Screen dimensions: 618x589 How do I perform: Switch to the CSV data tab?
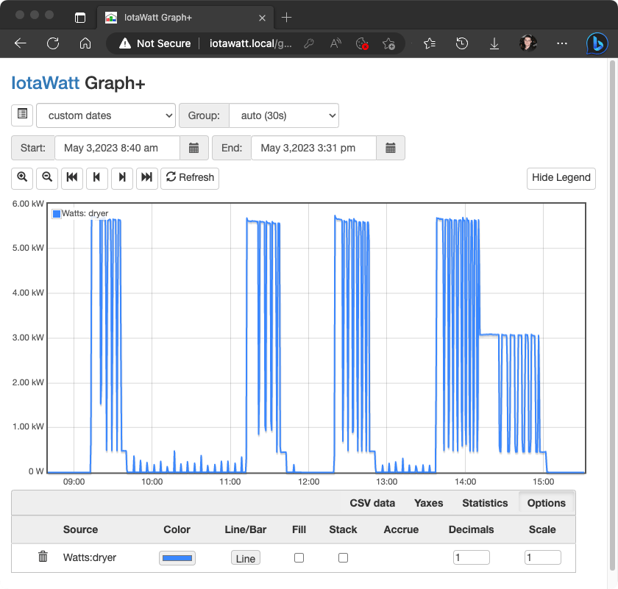(372, 503)
